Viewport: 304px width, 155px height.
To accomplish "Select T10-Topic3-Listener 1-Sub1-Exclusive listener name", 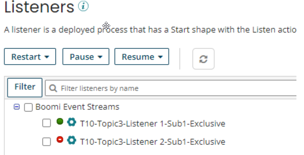I will click(153, 124).
